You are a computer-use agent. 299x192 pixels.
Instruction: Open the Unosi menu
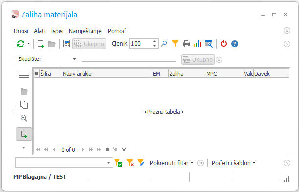(x=21, y=31)
